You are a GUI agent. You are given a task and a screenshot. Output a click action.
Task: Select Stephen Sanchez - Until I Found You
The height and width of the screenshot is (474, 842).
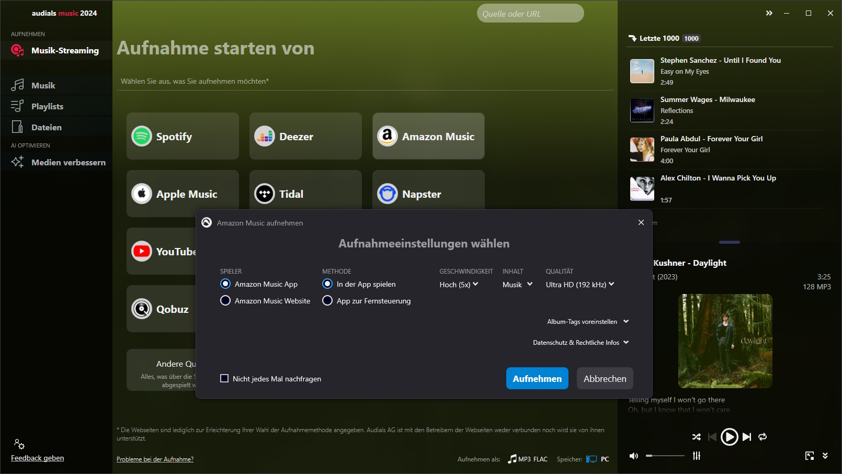coord(726,71)
